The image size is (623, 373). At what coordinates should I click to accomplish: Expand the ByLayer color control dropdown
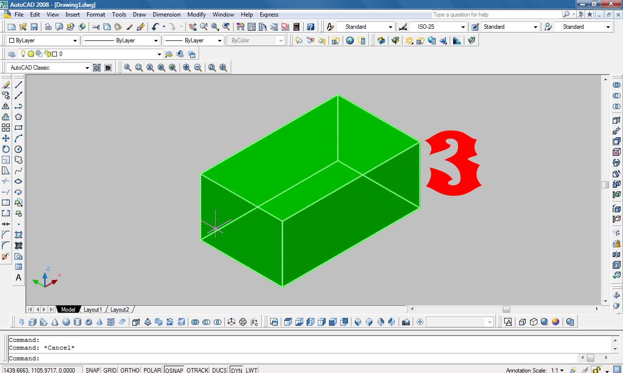(75, 40)
